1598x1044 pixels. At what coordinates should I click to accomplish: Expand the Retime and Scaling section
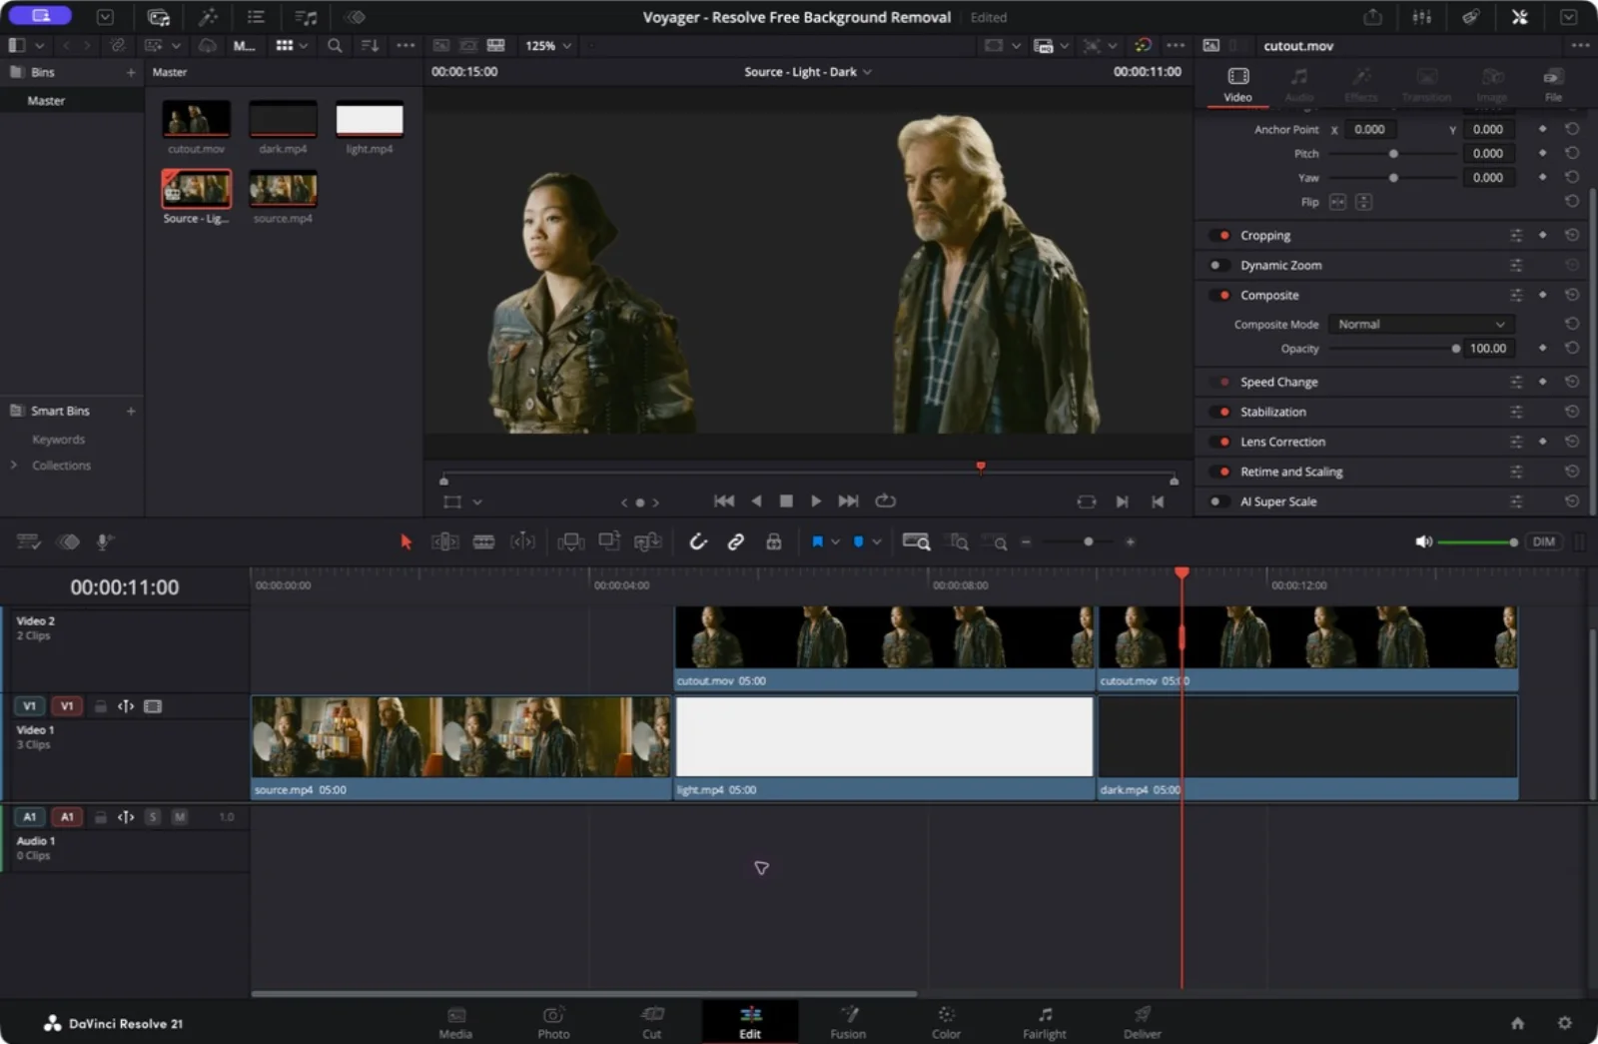[x=1291, y=472]
